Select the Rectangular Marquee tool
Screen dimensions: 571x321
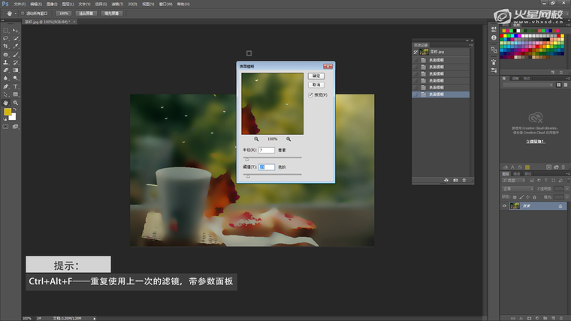coord(6,30)
